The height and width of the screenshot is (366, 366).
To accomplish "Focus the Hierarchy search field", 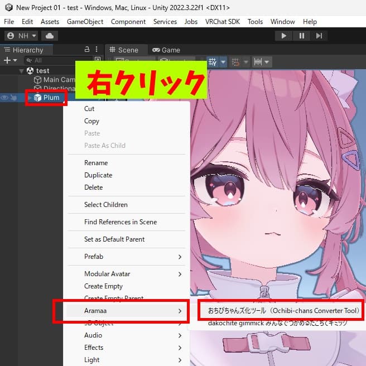I will point(59,60).
